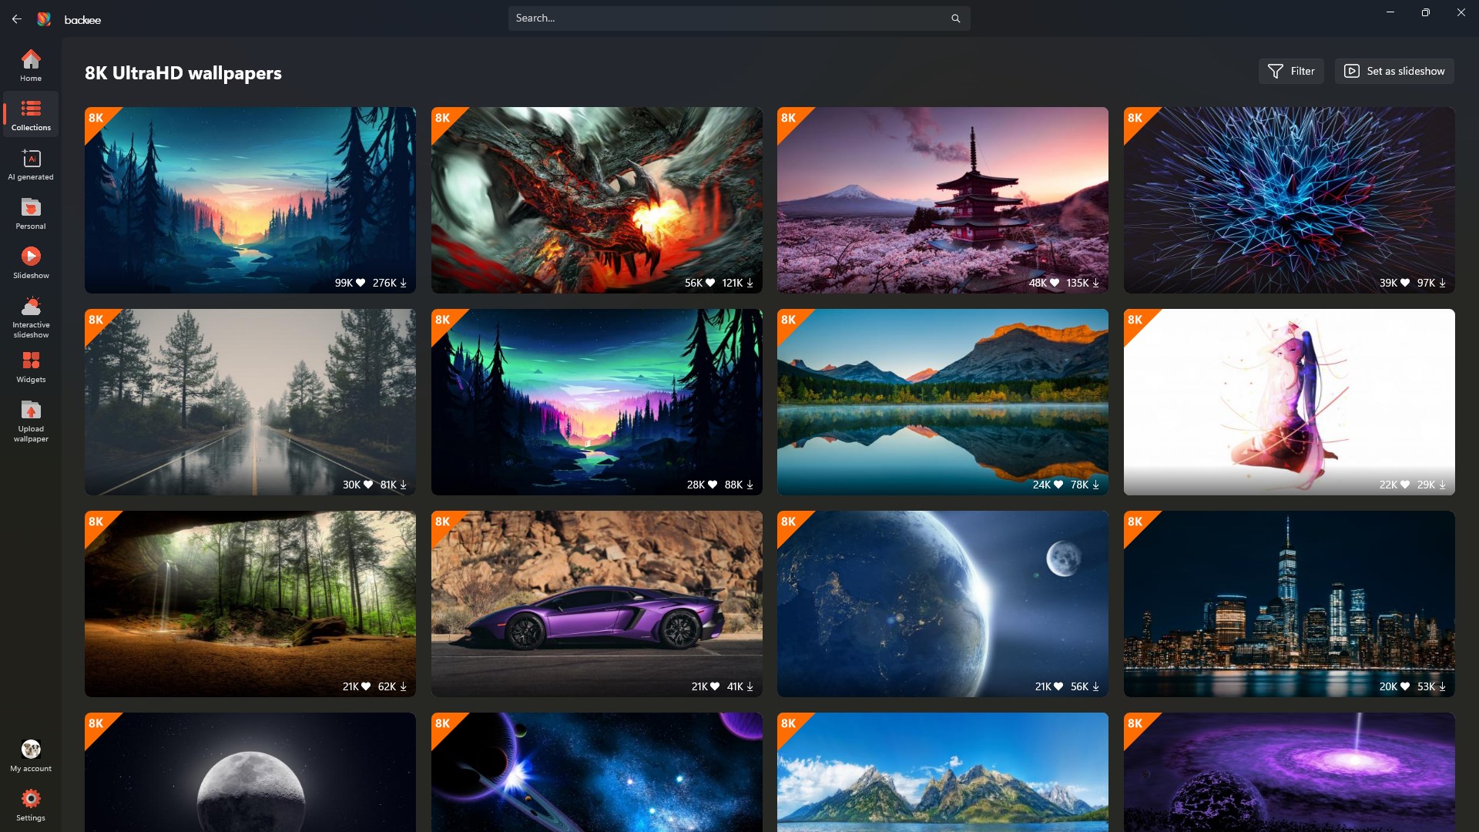Open the Filter options
This screenshot has width=1479, height=832.
pos(1290,71)
